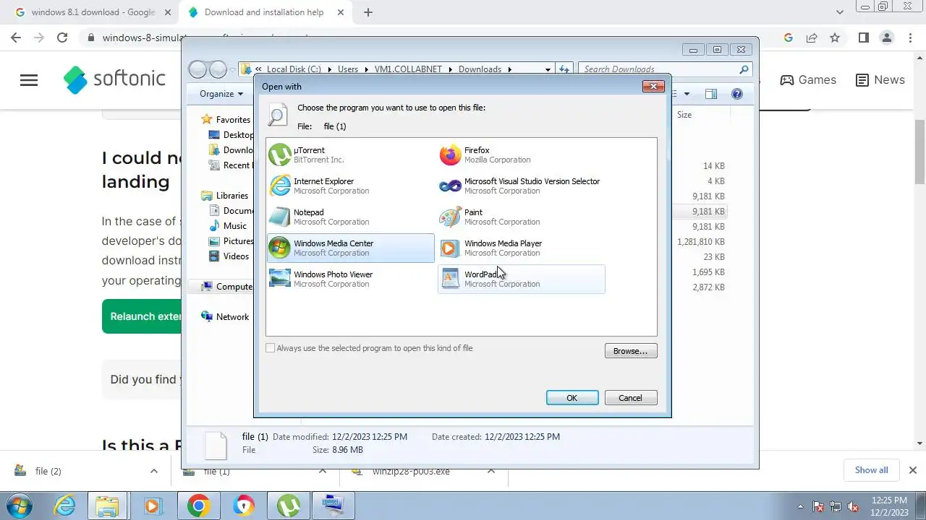Expand options chevron for winzip28 download
Image resolution: width=926 pixels, height=520 pixels.
point(491,471)
